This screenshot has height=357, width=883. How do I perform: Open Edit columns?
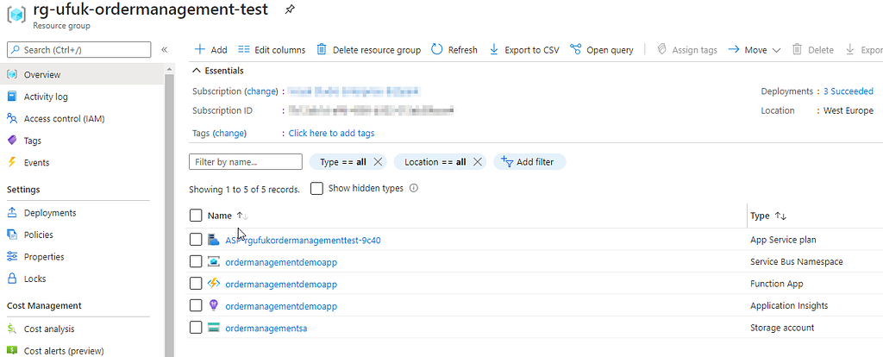272,49
